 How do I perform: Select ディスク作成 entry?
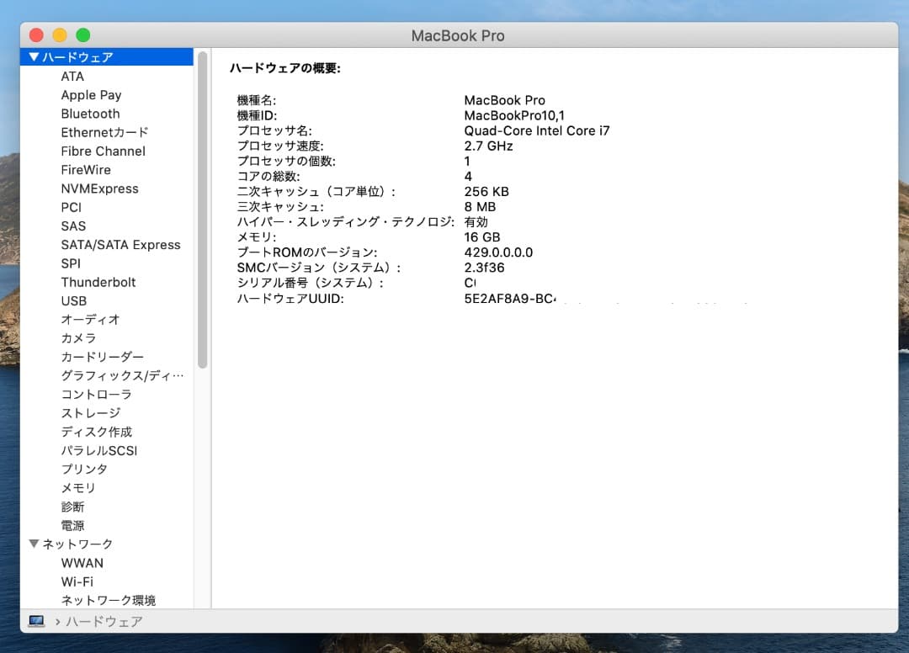[x=96, y=432]
